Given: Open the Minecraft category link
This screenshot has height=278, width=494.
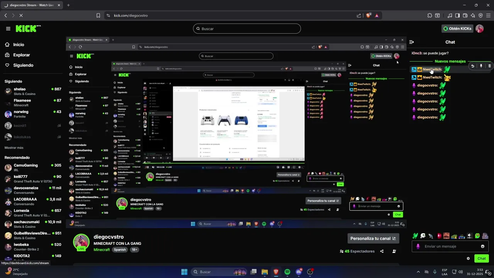Looking at the screenshot, I should point(102,250).
